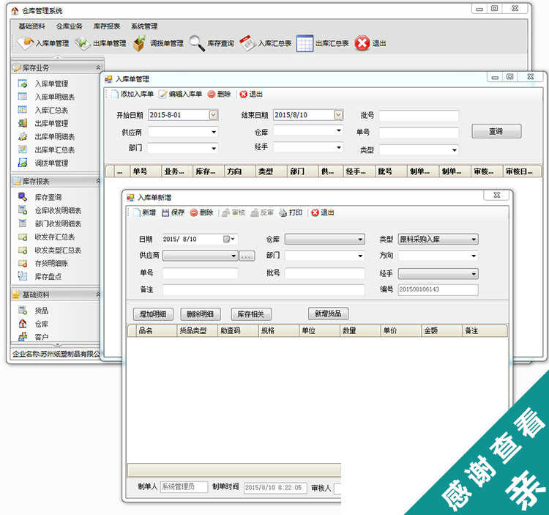Viewport: 549px width, 515px height.
Task: Open 收发存汇总表 in the sidebar
Action: pyautogui.click(x=55, y=237)
